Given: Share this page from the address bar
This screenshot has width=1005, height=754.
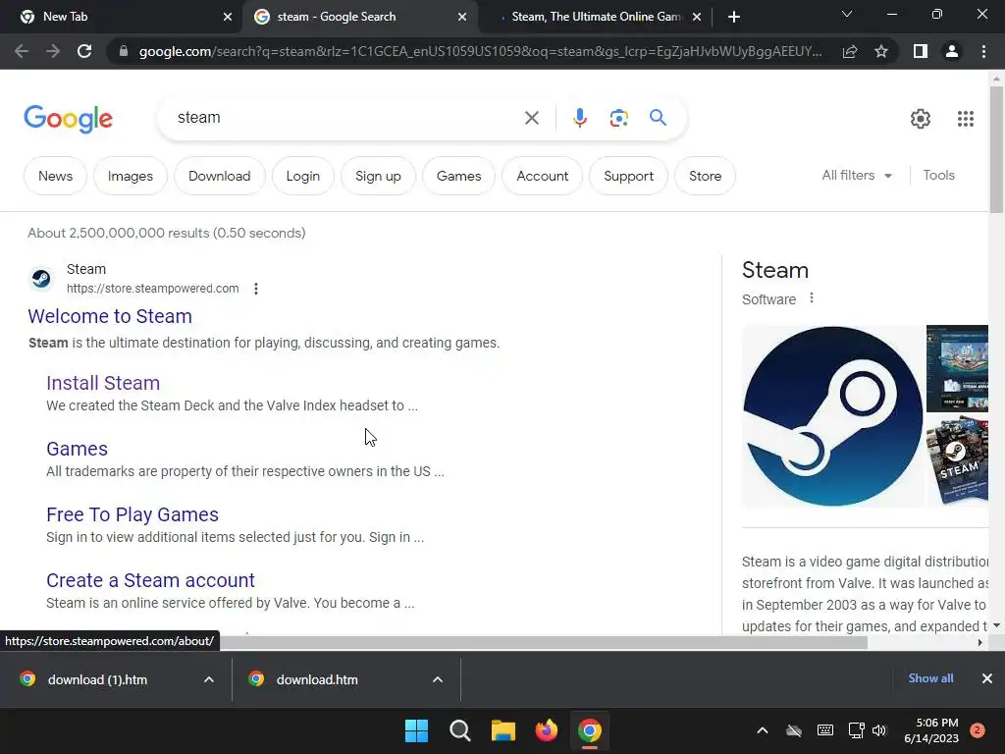Looking at the screenshot, I should 850,51.
